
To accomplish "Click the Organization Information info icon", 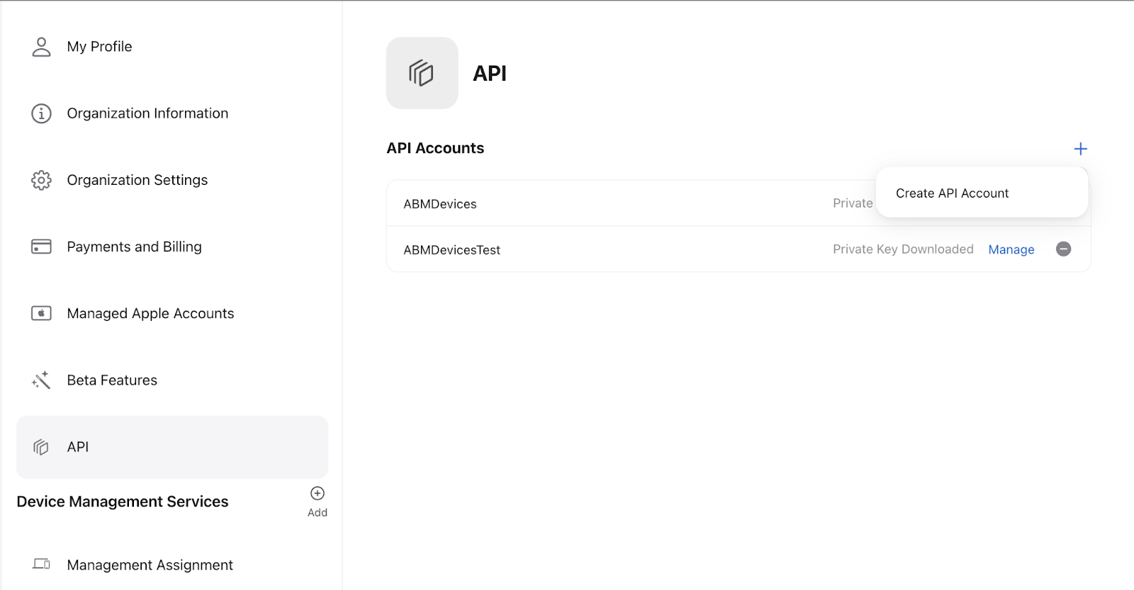I will 41,113.
